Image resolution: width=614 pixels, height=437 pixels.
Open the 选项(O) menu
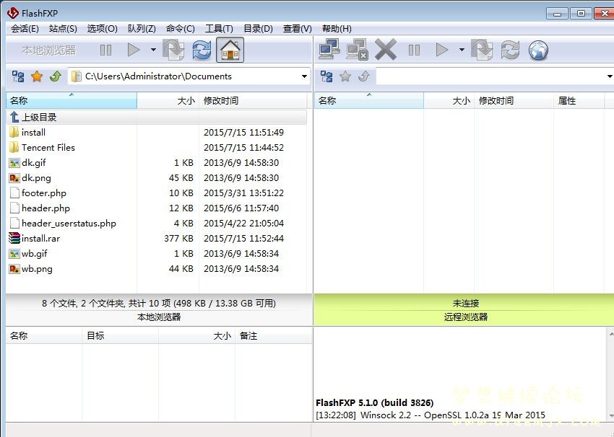[102, 29]
